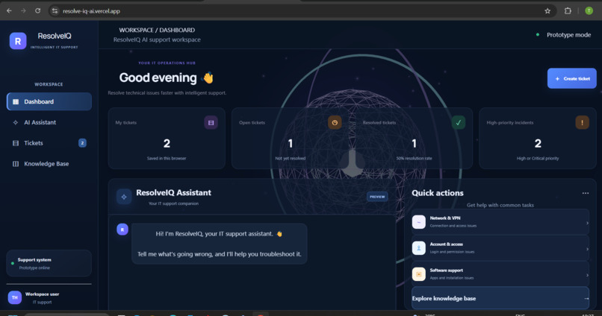Open the Knowledge Base section
Image resolution: width=602 pixels, height=316 pixels.
(x=49, y=163)
